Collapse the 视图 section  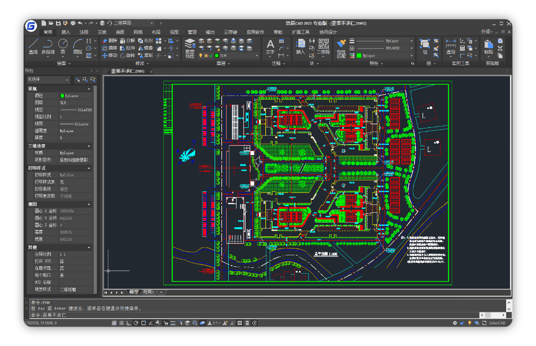click(89, 204)
